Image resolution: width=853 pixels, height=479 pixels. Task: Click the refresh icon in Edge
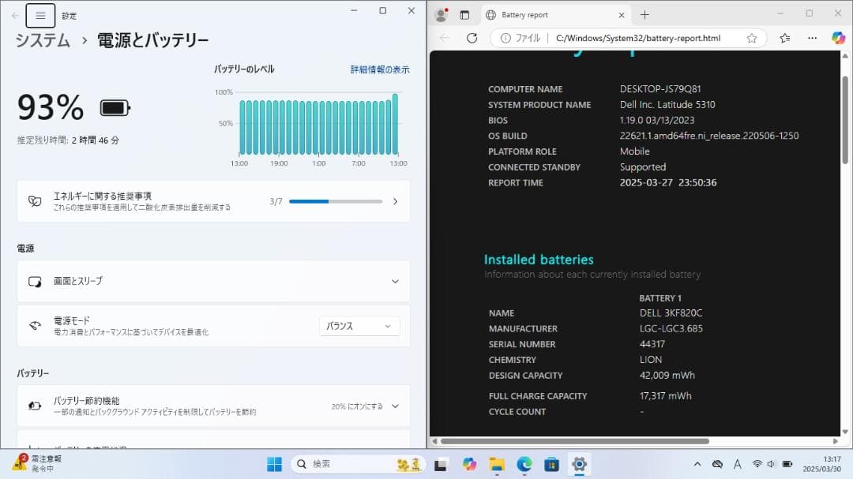coord(472,38)
